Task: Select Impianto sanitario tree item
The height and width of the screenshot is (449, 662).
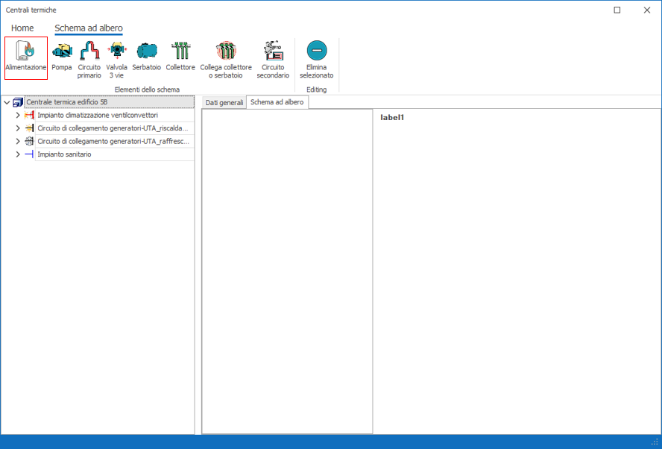Action: coord(64,154)
